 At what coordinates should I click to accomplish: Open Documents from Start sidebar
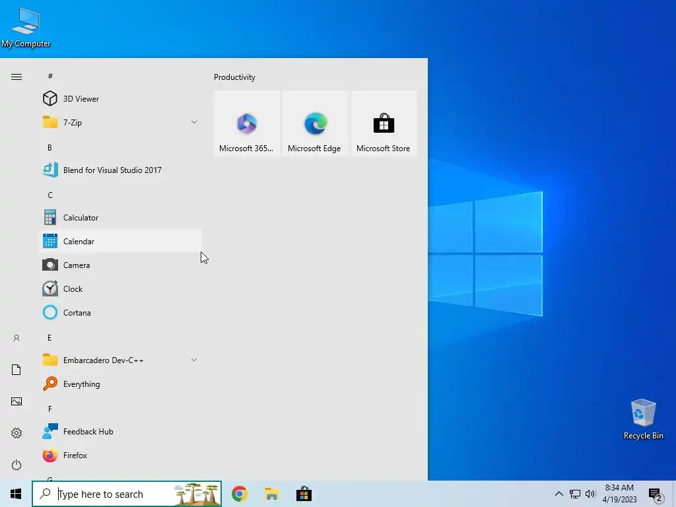tap(17, 370)
